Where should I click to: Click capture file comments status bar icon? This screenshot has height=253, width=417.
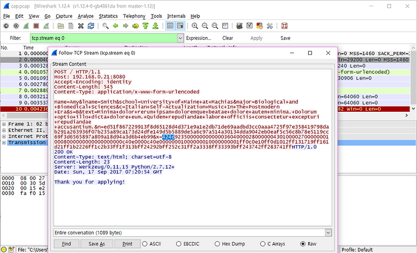pos(11,250)
